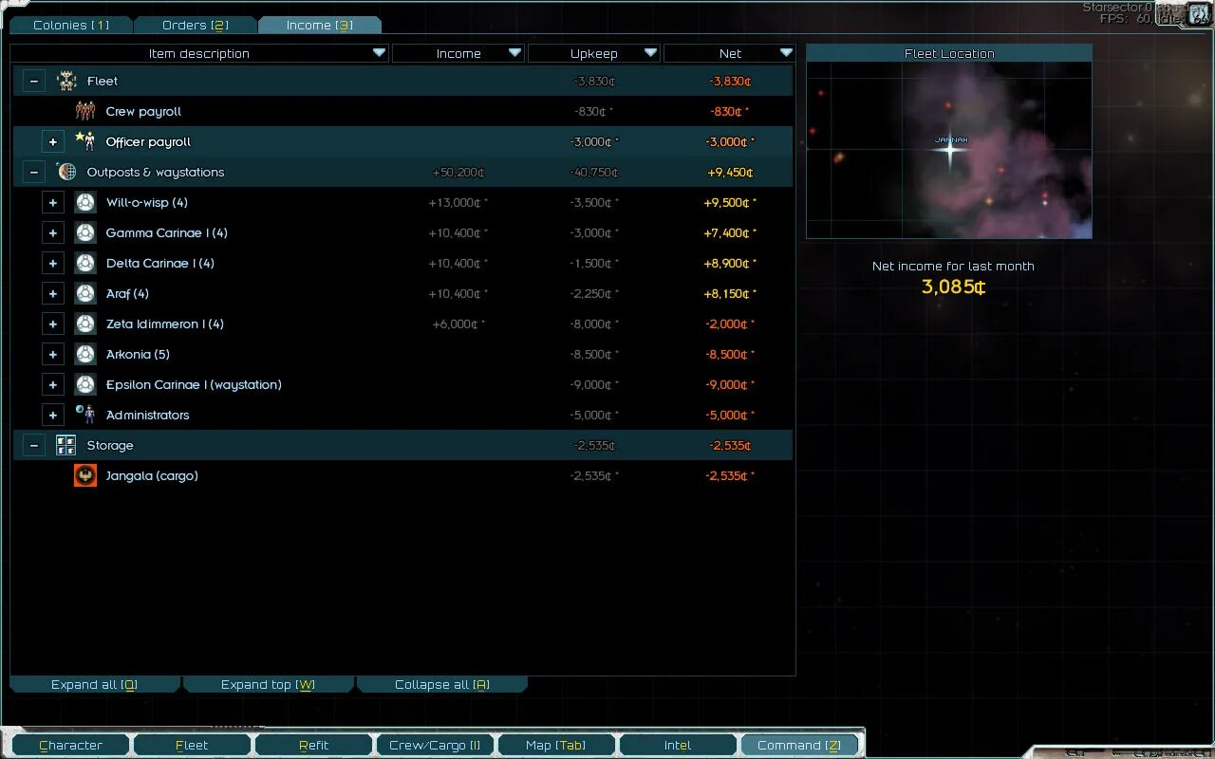This screenshot has height=759, width=1215.
Task: Select the Jangala (cargo) row text
Action: [x=152, y=475]
